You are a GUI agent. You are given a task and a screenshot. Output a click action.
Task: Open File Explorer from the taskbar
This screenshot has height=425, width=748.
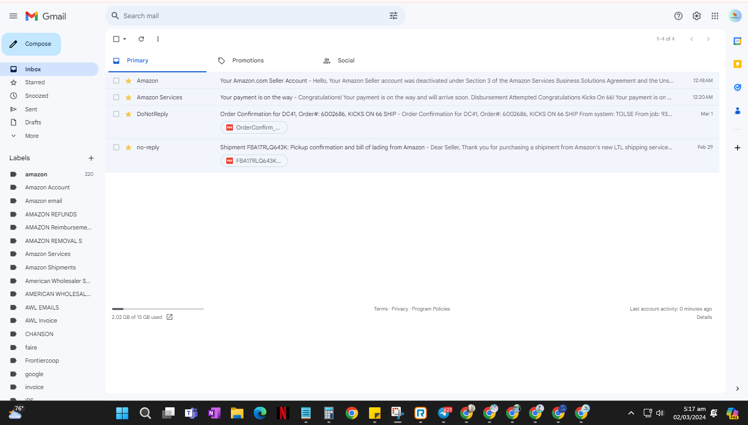point(237,413)
